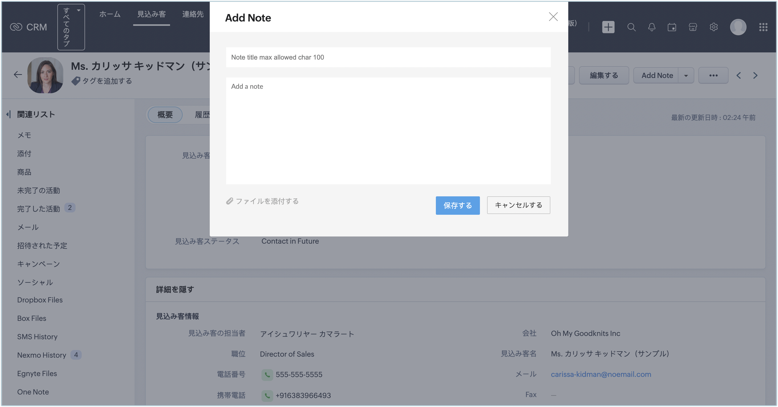Click the paperclip attach file icon
The width and height of the screenshot is (778, 407).
click(229, 201)
